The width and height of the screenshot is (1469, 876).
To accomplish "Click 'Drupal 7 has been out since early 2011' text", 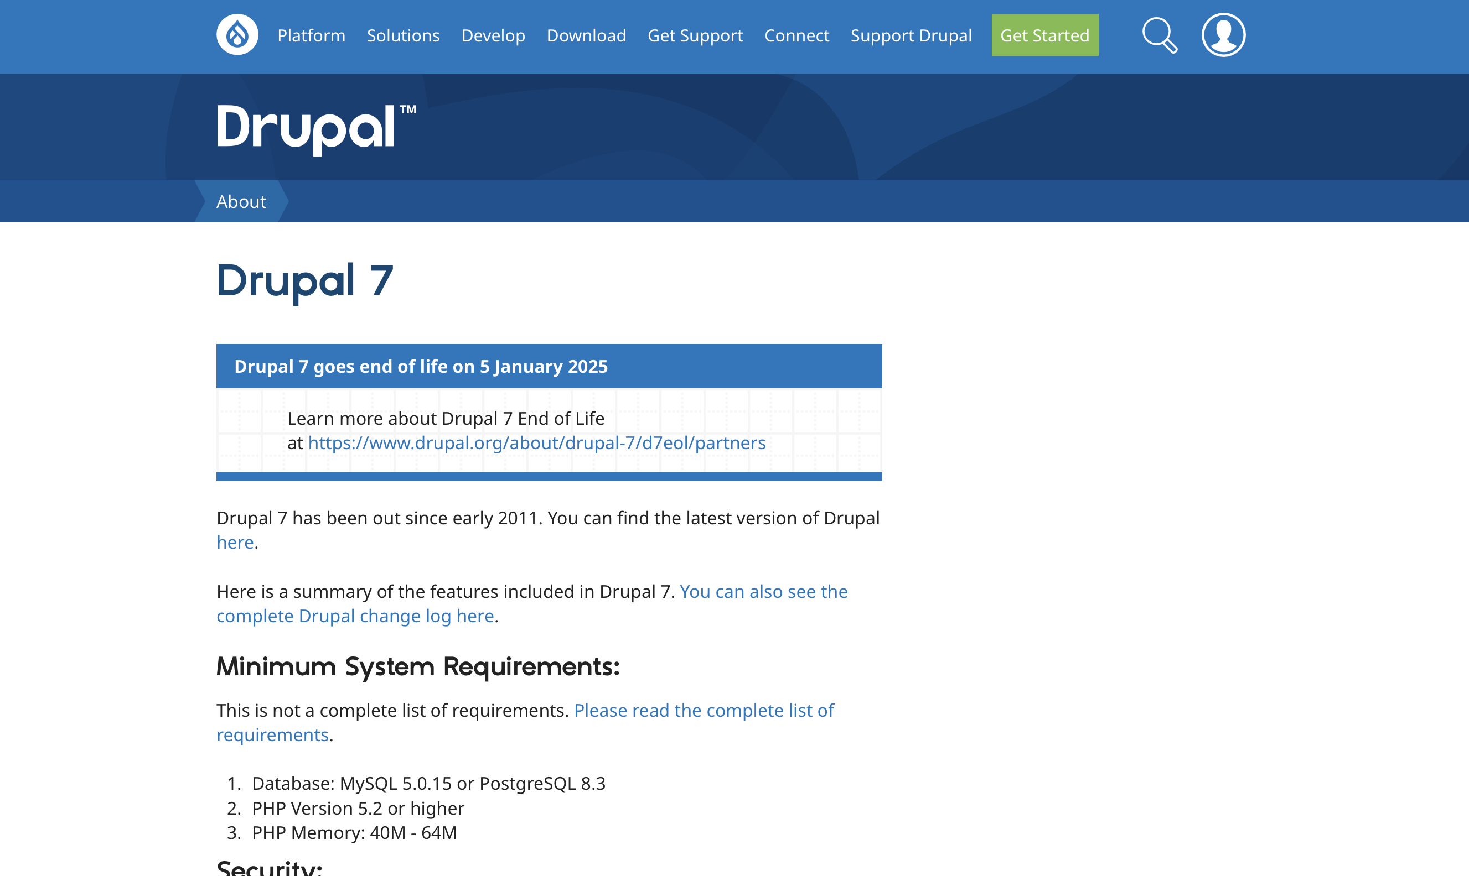I will point(379,518).
